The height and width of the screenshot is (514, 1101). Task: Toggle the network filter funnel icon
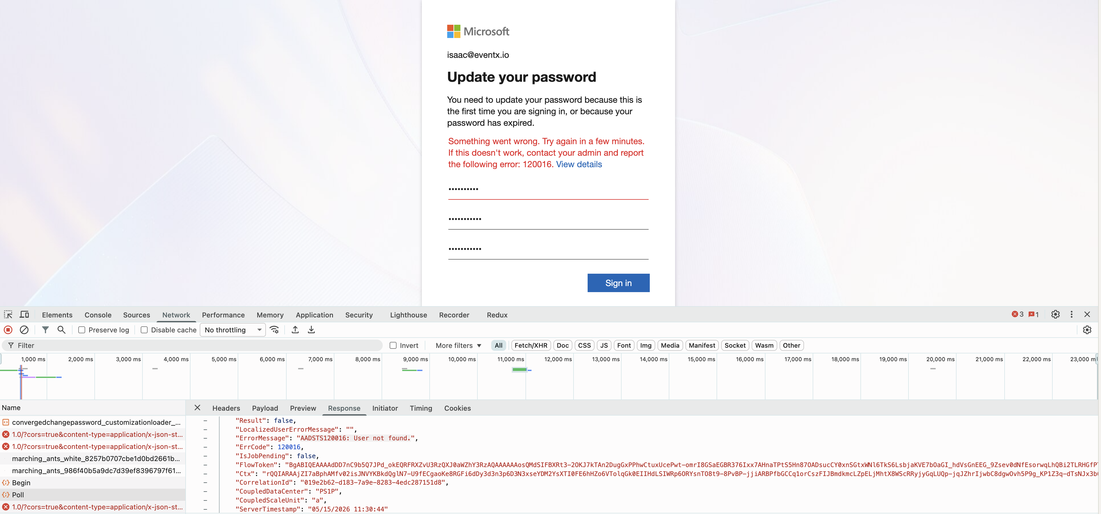[45, 330]
